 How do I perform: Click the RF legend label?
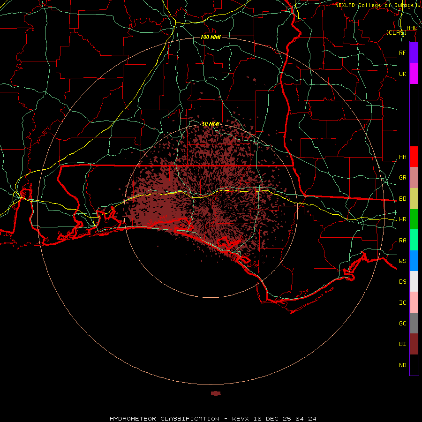(402, 53)
